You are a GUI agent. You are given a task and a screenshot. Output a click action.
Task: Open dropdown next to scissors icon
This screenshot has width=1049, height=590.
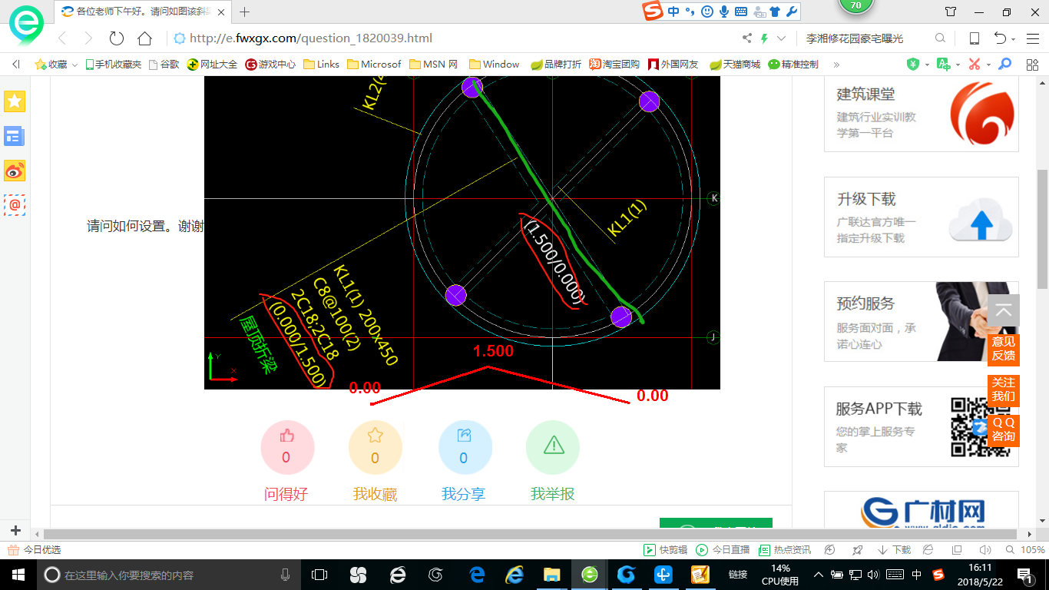tap(988, 65)
